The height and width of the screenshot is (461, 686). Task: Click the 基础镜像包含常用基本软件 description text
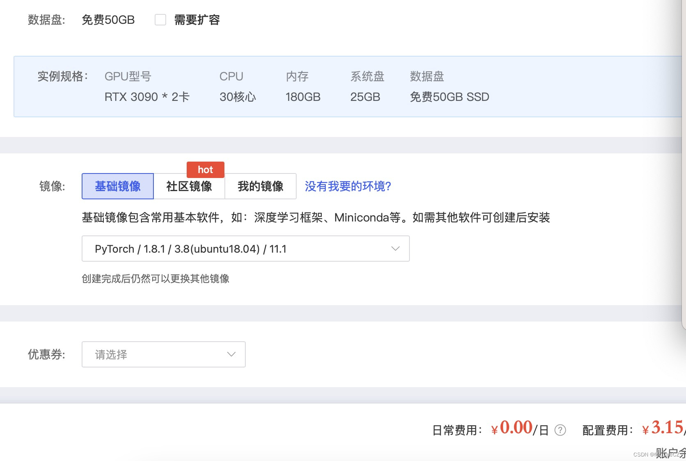coord(316,217)
